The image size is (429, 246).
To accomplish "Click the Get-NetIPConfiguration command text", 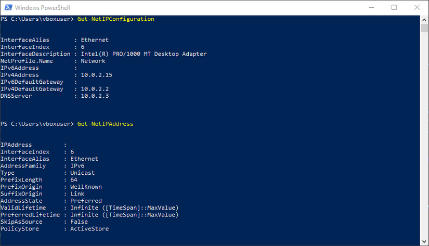I will (115, 19).
